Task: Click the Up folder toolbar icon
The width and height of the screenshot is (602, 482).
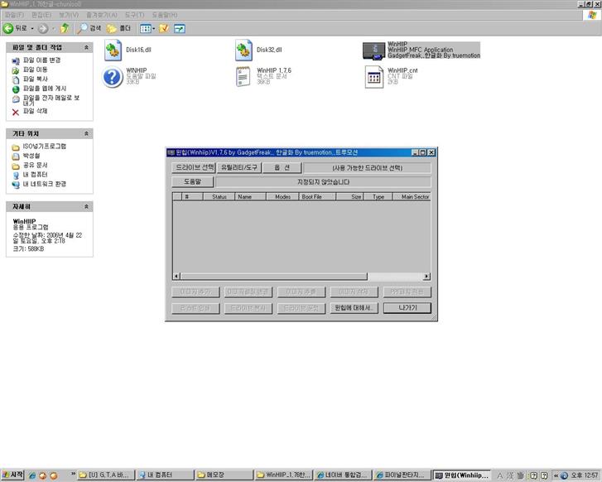Action: pyautogui.click(x=64, y=28)
